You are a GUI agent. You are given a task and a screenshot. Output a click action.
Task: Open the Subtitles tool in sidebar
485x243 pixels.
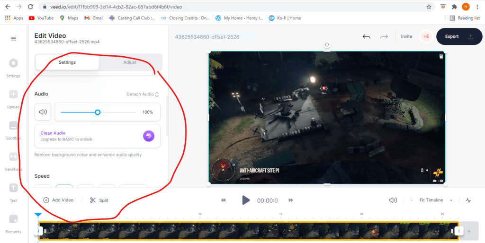click(13, 126)
